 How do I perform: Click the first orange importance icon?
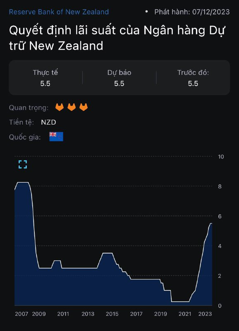tap(60, 107)
